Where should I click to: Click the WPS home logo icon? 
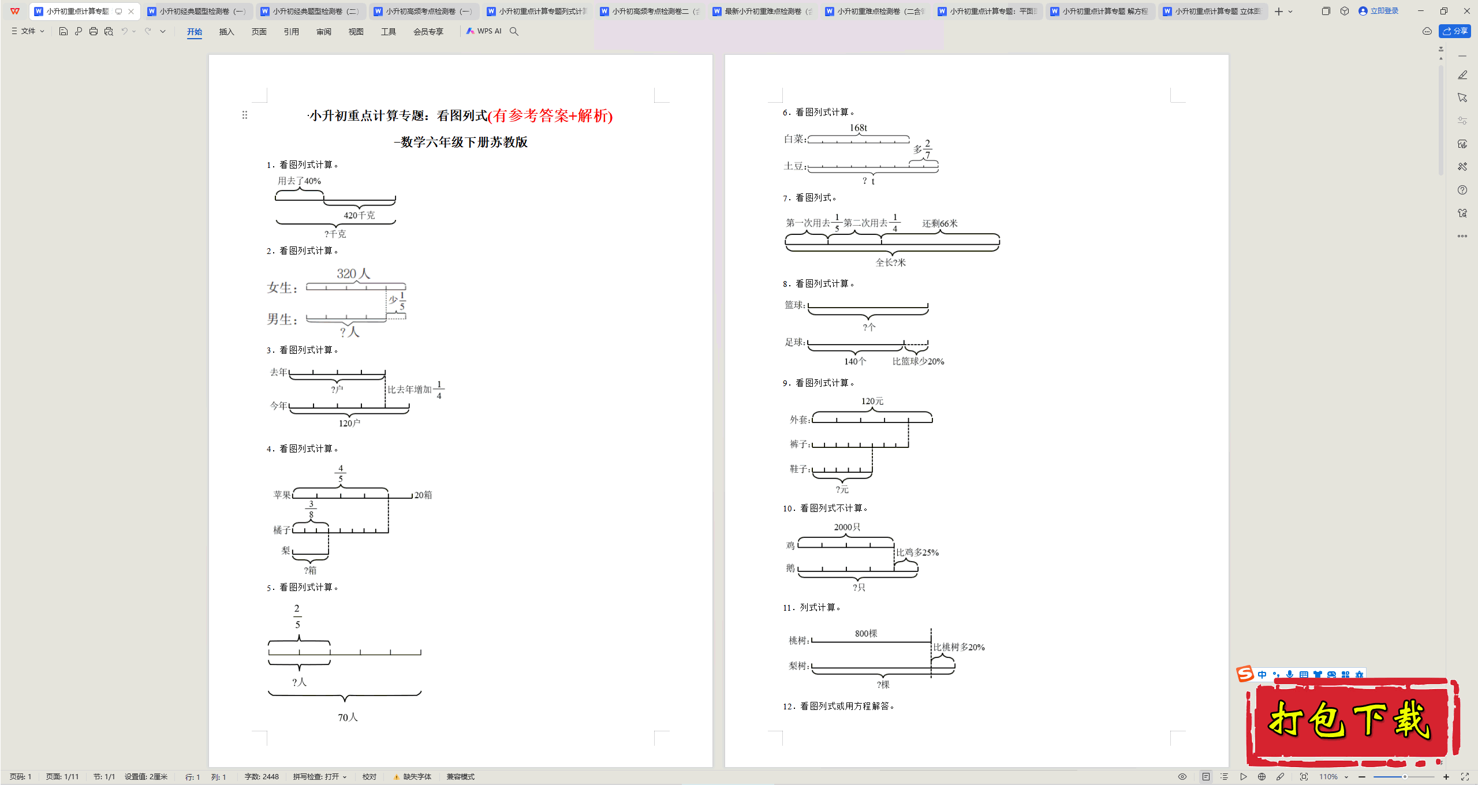click(x=15, y=11)
